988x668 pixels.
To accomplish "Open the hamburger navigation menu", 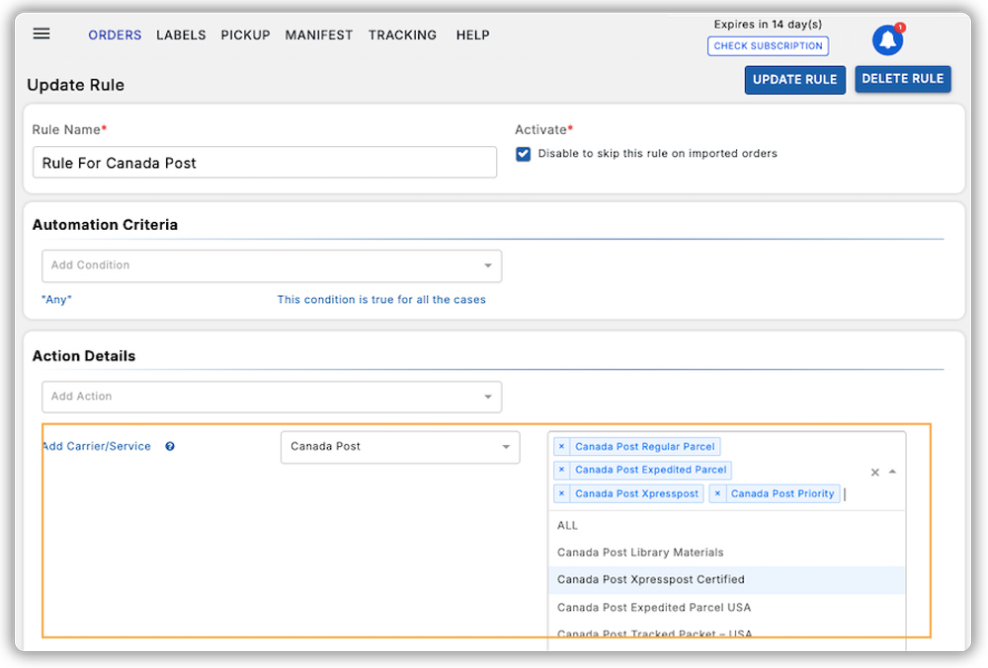I will (41, 34).
